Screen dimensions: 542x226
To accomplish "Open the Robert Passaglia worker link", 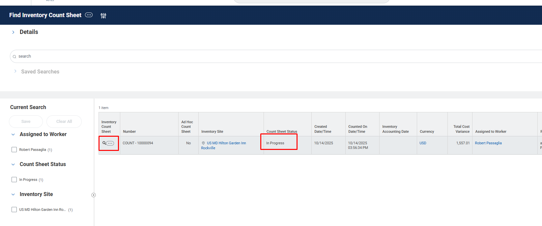I will [x=488, y=143].
